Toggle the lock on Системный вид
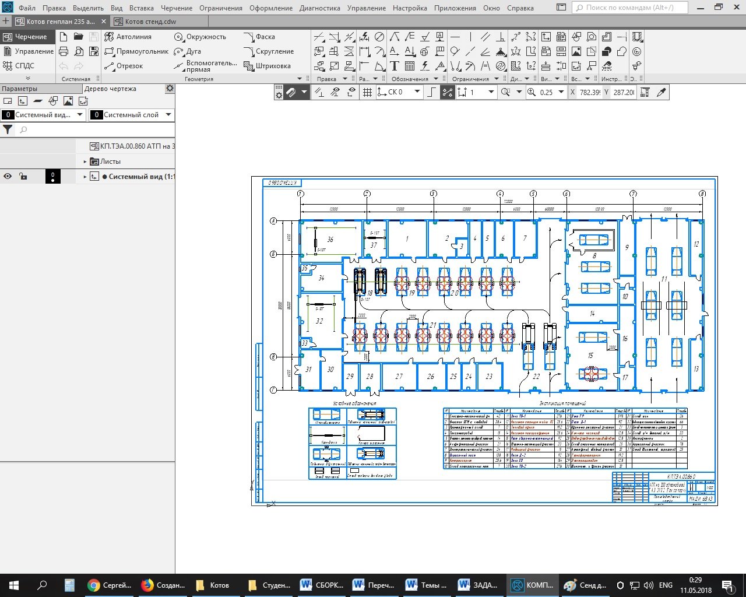 click(x=23, y=176)
